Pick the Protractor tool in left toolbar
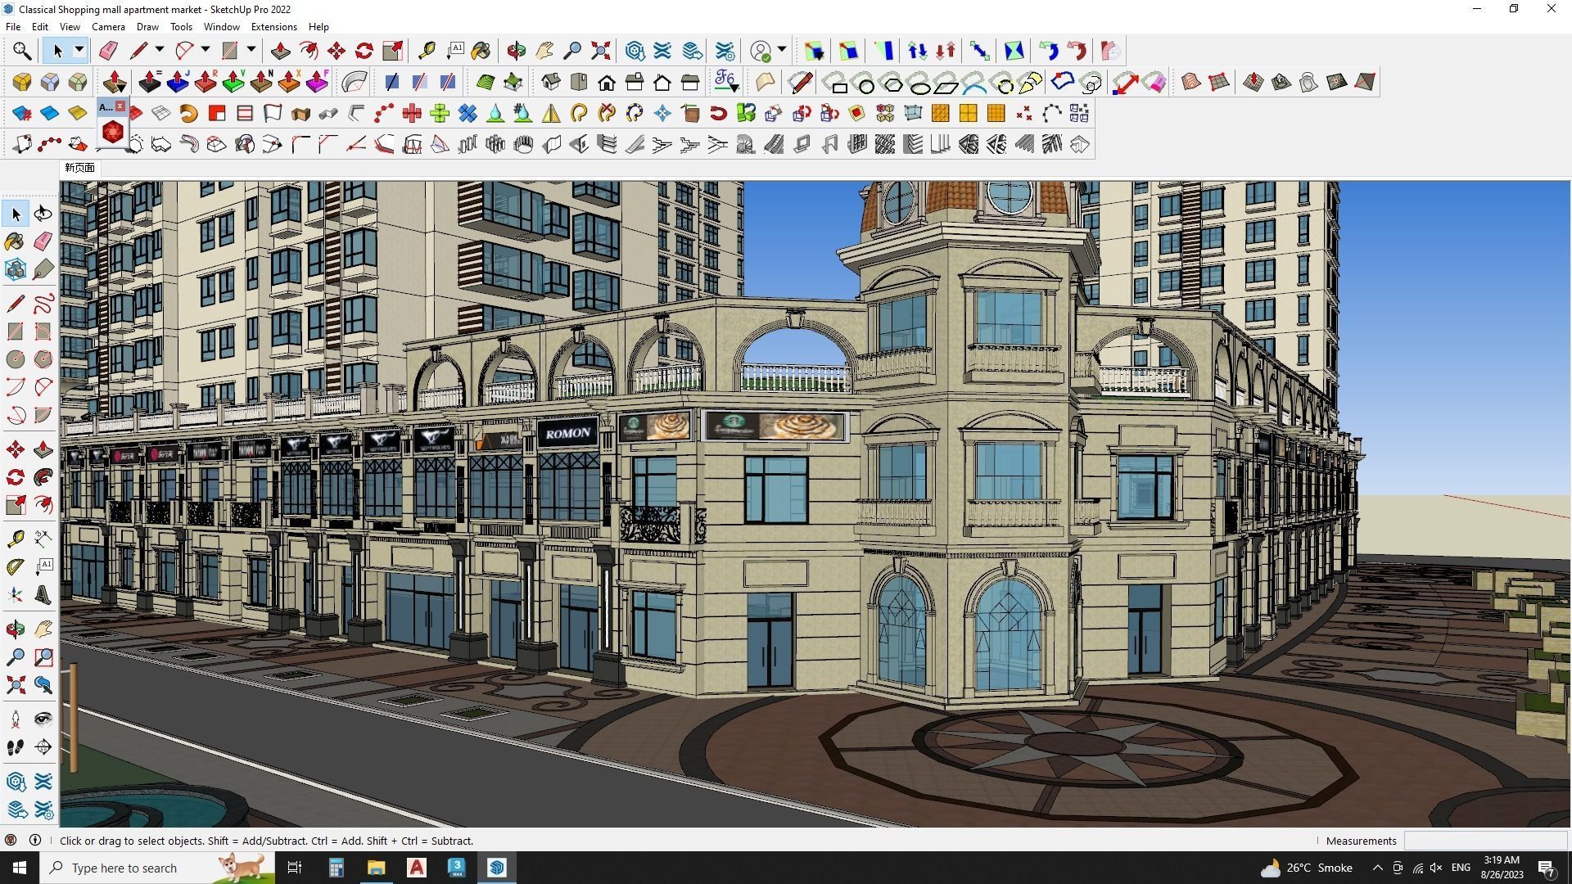 16,566
